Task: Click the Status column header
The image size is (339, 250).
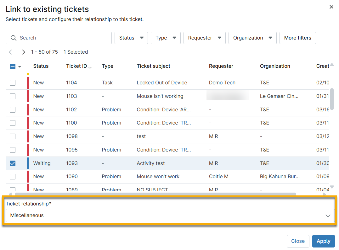Action: (x=41, y=66)
